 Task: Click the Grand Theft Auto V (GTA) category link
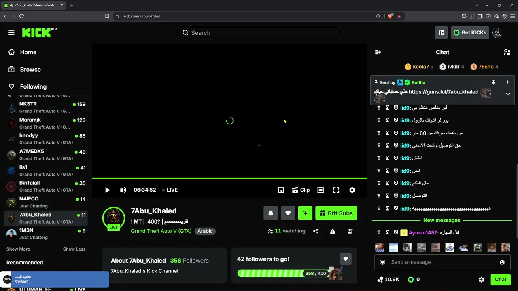coord(161,231)
